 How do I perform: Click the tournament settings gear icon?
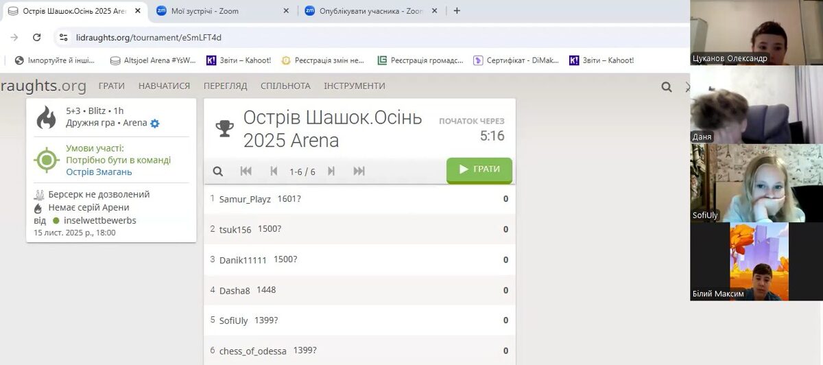coord(155,123)
